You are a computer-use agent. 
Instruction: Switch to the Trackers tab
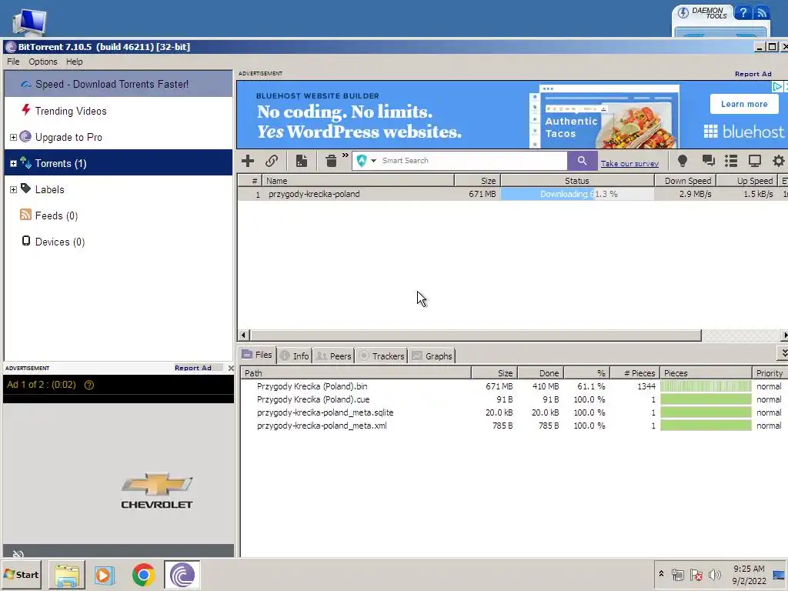[x=382, y=356]
